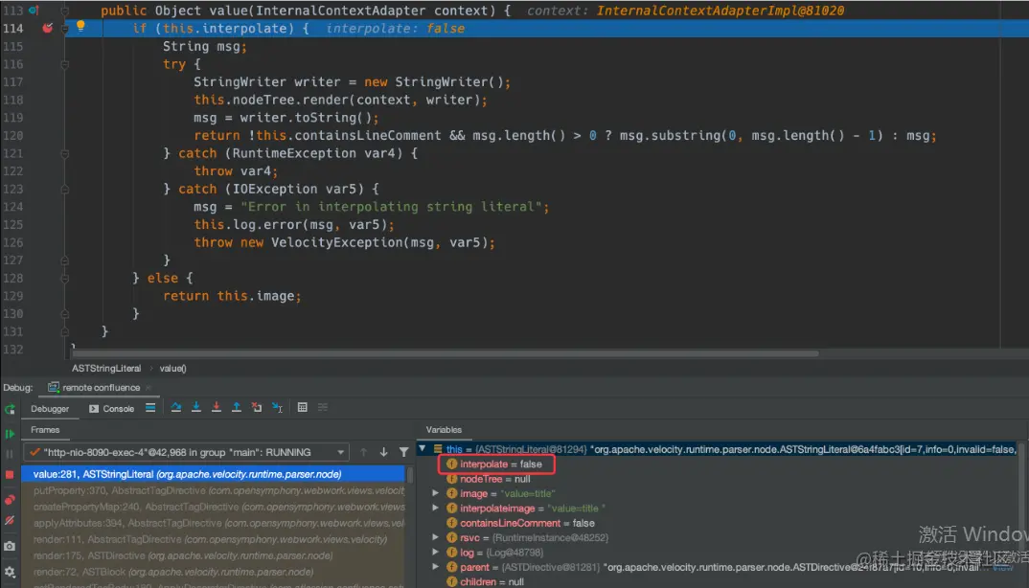
Task: Select frame render:72, ASTBlock
Action: coord(214,573)
